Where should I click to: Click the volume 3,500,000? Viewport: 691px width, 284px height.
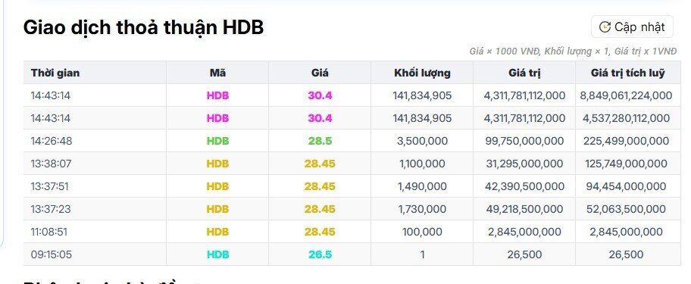[x=422, y=141]
